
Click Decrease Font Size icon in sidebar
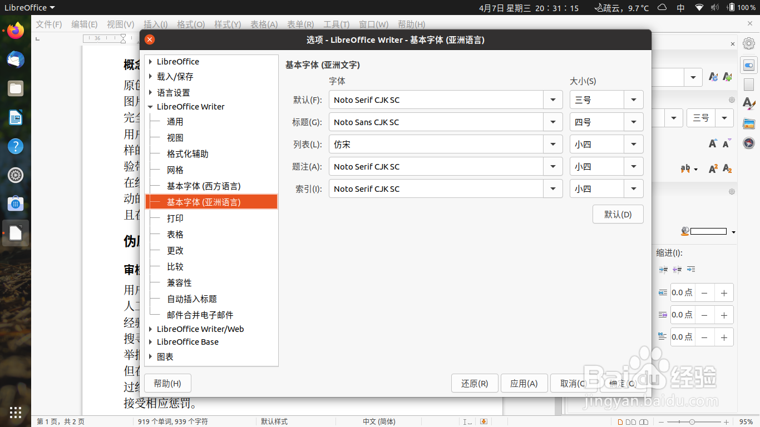727,143
